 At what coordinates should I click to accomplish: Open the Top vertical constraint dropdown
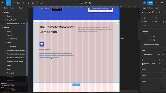pyautogui.click(x=154, y=40)
